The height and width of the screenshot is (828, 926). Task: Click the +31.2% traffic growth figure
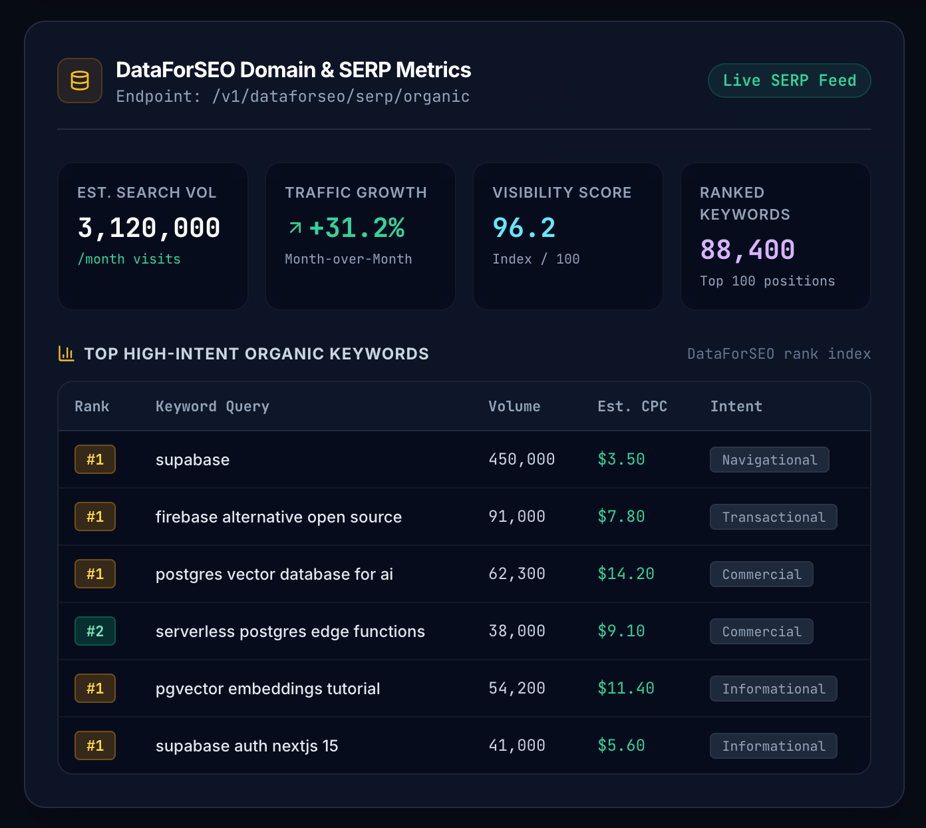click(357, 228)
